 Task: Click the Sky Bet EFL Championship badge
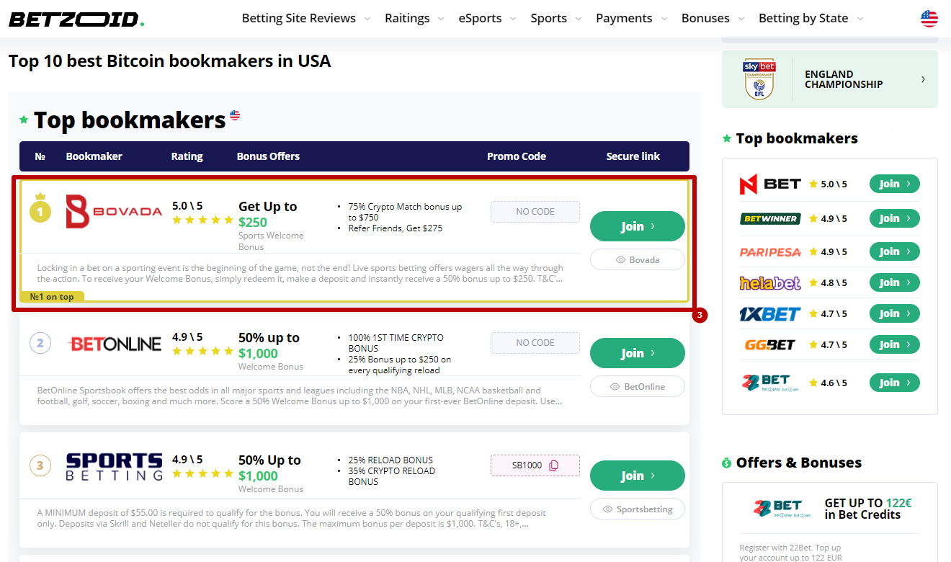[x=758, y=79]
